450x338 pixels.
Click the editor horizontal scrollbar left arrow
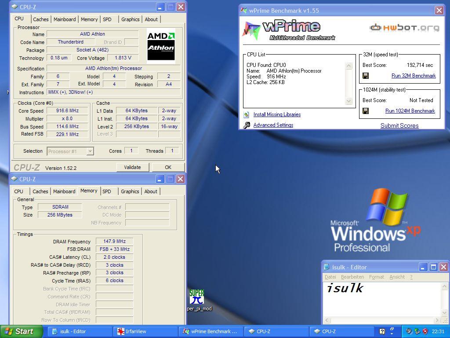(x=327, y=320)
